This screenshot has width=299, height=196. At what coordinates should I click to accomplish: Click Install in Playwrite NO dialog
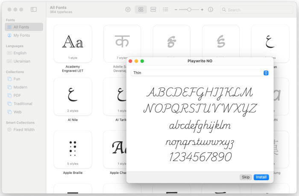tap(261, 177)
